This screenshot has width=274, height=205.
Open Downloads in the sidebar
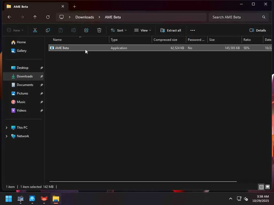[x=24, y=76]
